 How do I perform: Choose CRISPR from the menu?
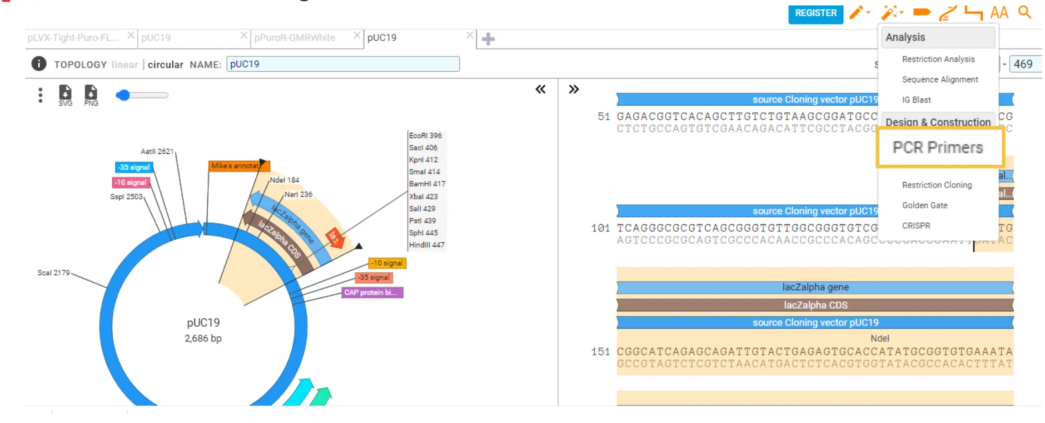pos(916,226)
